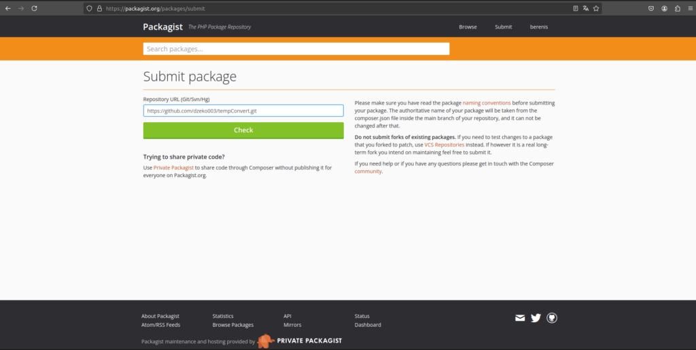The width and height of the screenshot is (696, 350).
Task: Focus the Search packages field
Action: pyautogui.click(x=296, y=49)
